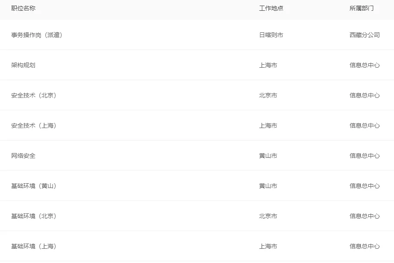Click the 职位名称 column header
The height and width of the screenshot is (263, 394).
[x=23, y=8]
